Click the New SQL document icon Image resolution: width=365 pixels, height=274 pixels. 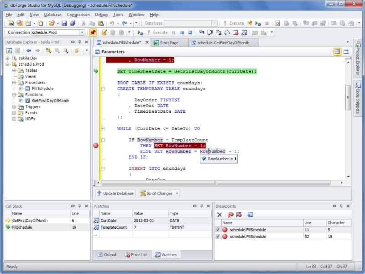coord(11,23)
